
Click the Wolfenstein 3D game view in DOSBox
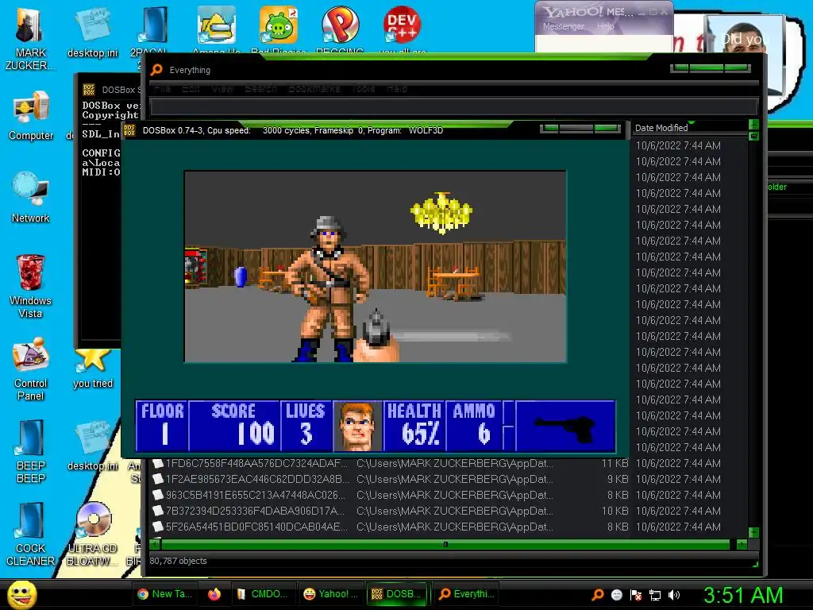376,266
